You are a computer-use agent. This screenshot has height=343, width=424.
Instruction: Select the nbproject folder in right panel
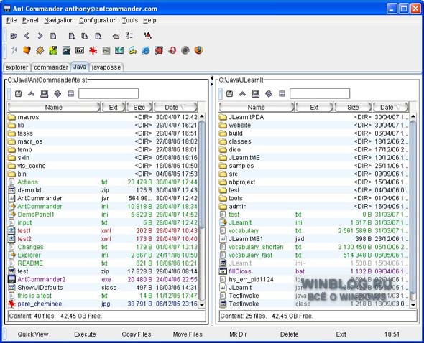pyautogui.click(x=314, y=182)
